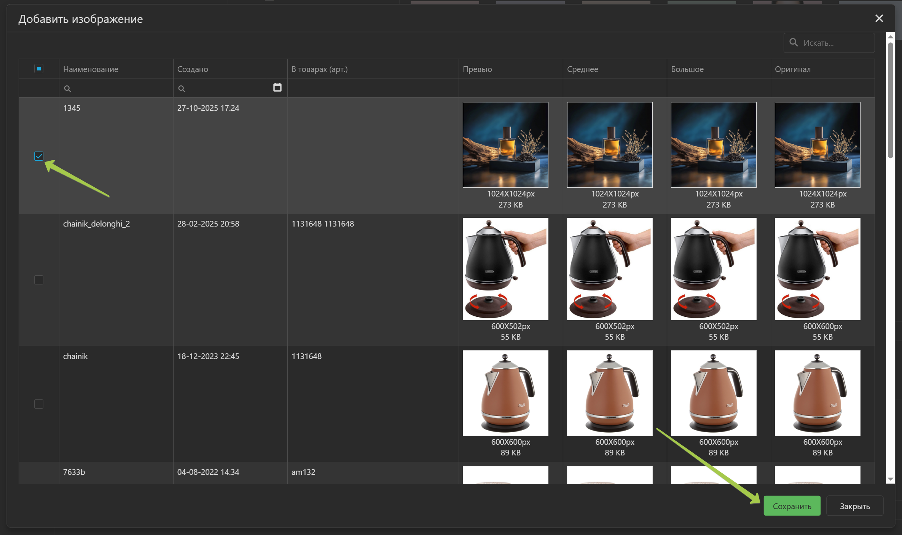Select the chainik row checkbox
Image resolution: width=902 pixels, height=535 pixels.
tap(39, 404)
